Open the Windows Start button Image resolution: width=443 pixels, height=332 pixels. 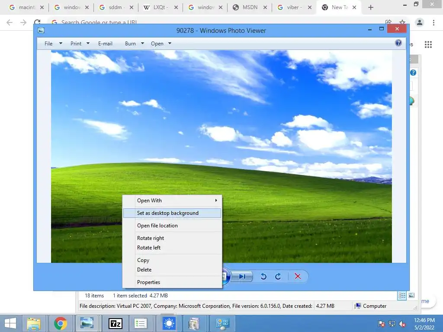tap(10, 323)
